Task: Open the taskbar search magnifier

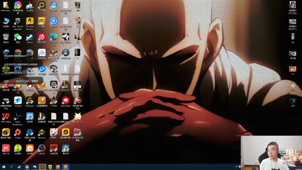Action: click(x=11, y=167)
